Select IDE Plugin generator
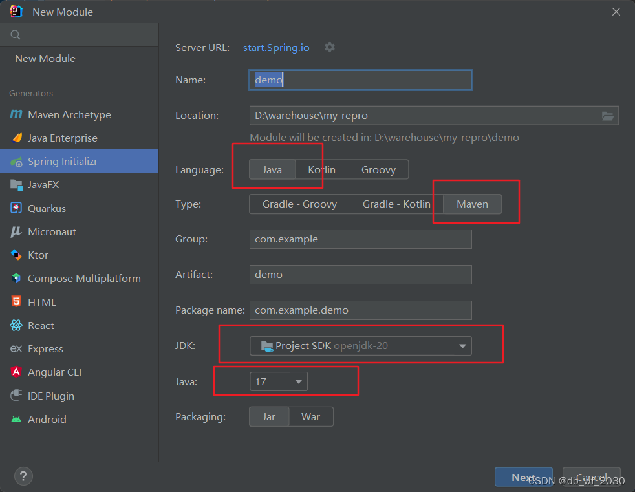Screen dimensions: 635x492 click(x=80, y=396)
